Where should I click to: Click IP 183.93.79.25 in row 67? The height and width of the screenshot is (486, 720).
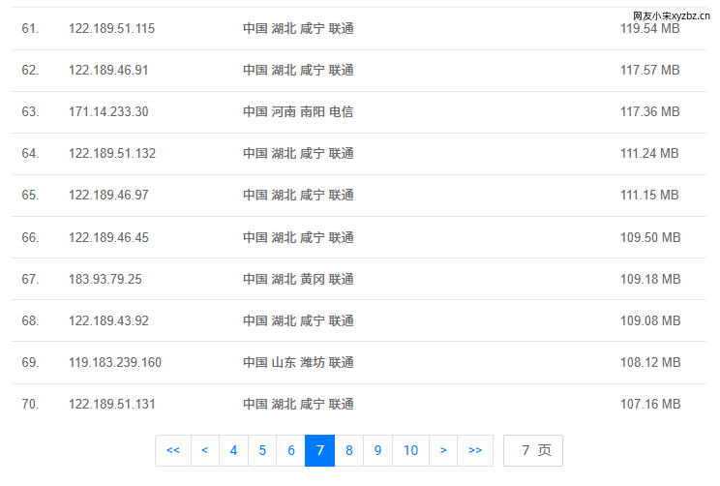coord(105,280)
